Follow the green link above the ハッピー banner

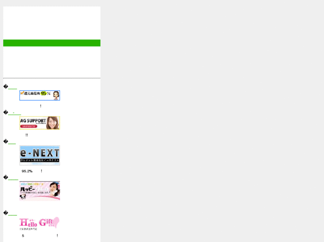coord(13,179)
